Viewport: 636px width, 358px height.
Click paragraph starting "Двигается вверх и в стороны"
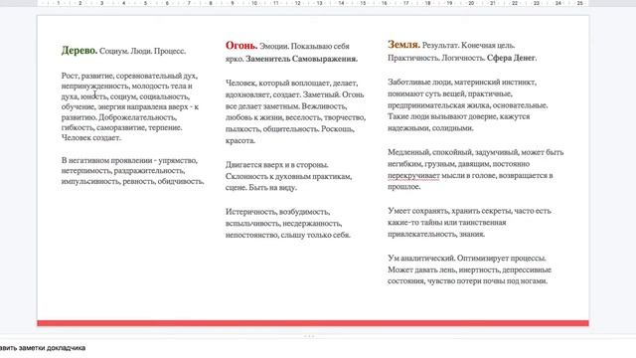288,176
